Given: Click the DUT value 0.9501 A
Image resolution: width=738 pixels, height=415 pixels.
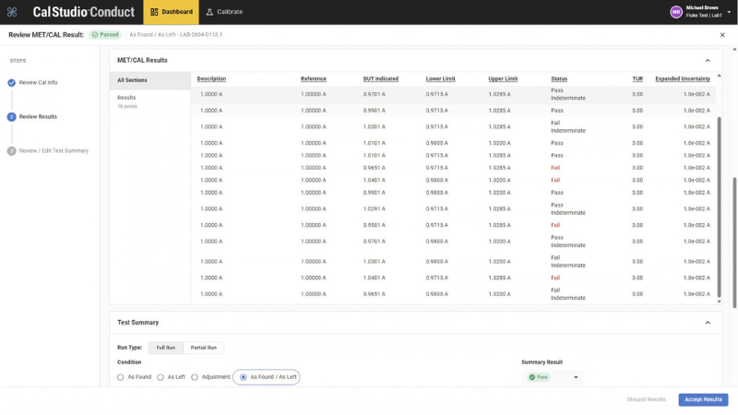Looking at the screenshot, I should [375, 225].
